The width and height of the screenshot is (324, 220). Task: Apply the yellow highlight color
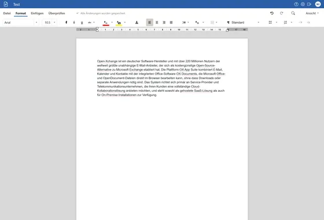pyautogui.click(x=119, y=23)
